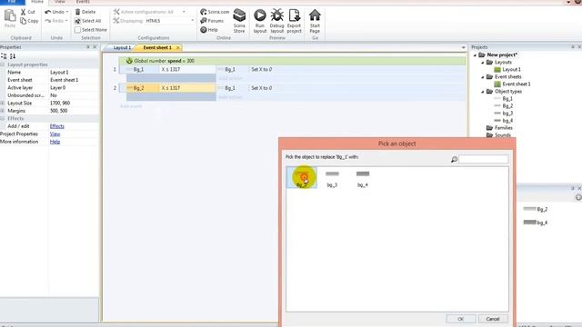
Task: Switch to the View ribbon tab
Action: click(60, 2)
